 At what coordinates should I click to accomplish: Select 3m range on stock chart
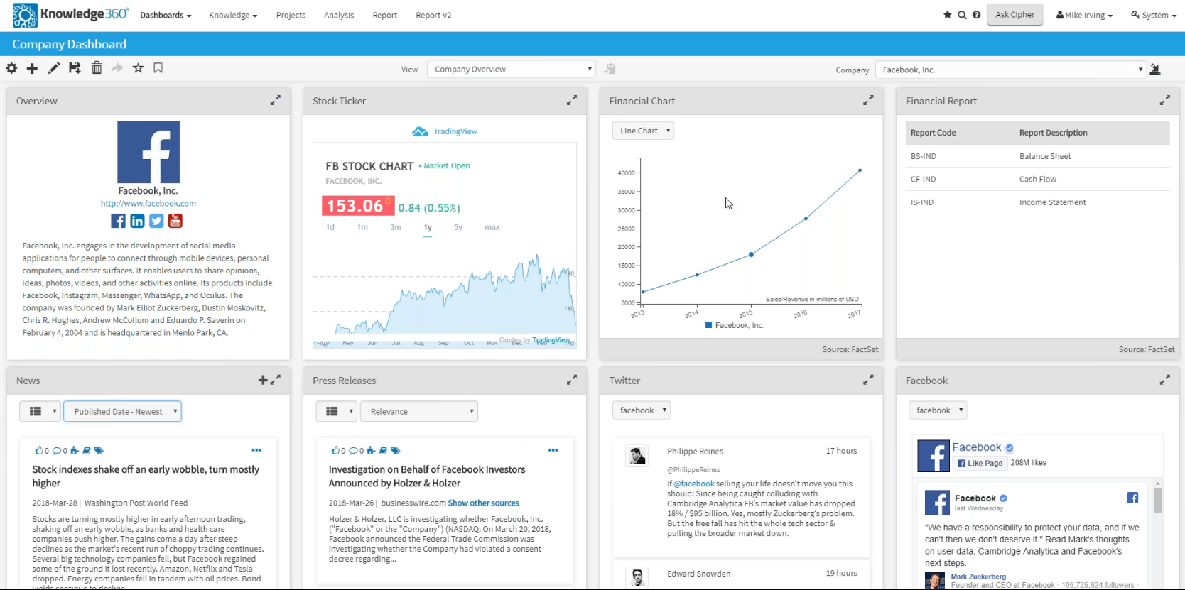(x=396, y=228)
